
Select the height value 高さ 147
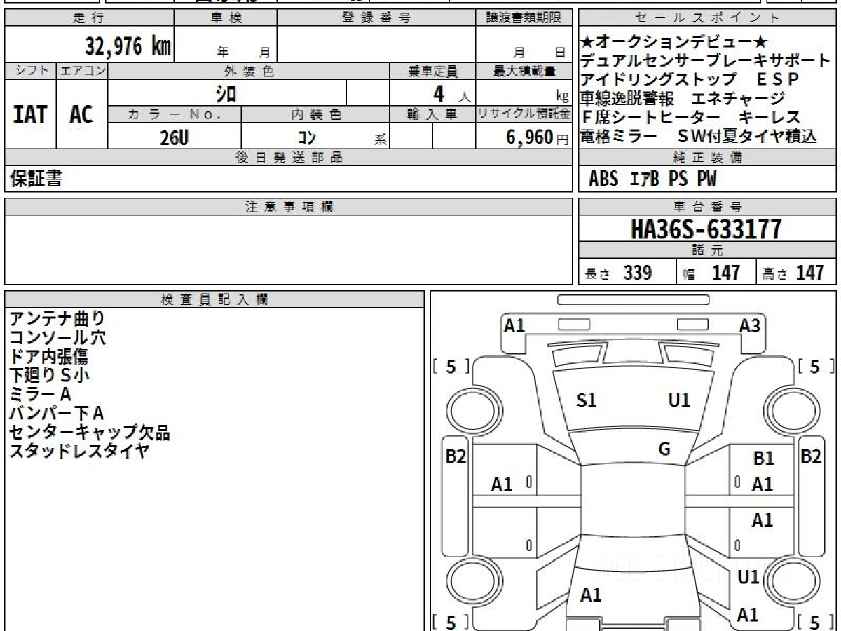click(x=793, y=273)
